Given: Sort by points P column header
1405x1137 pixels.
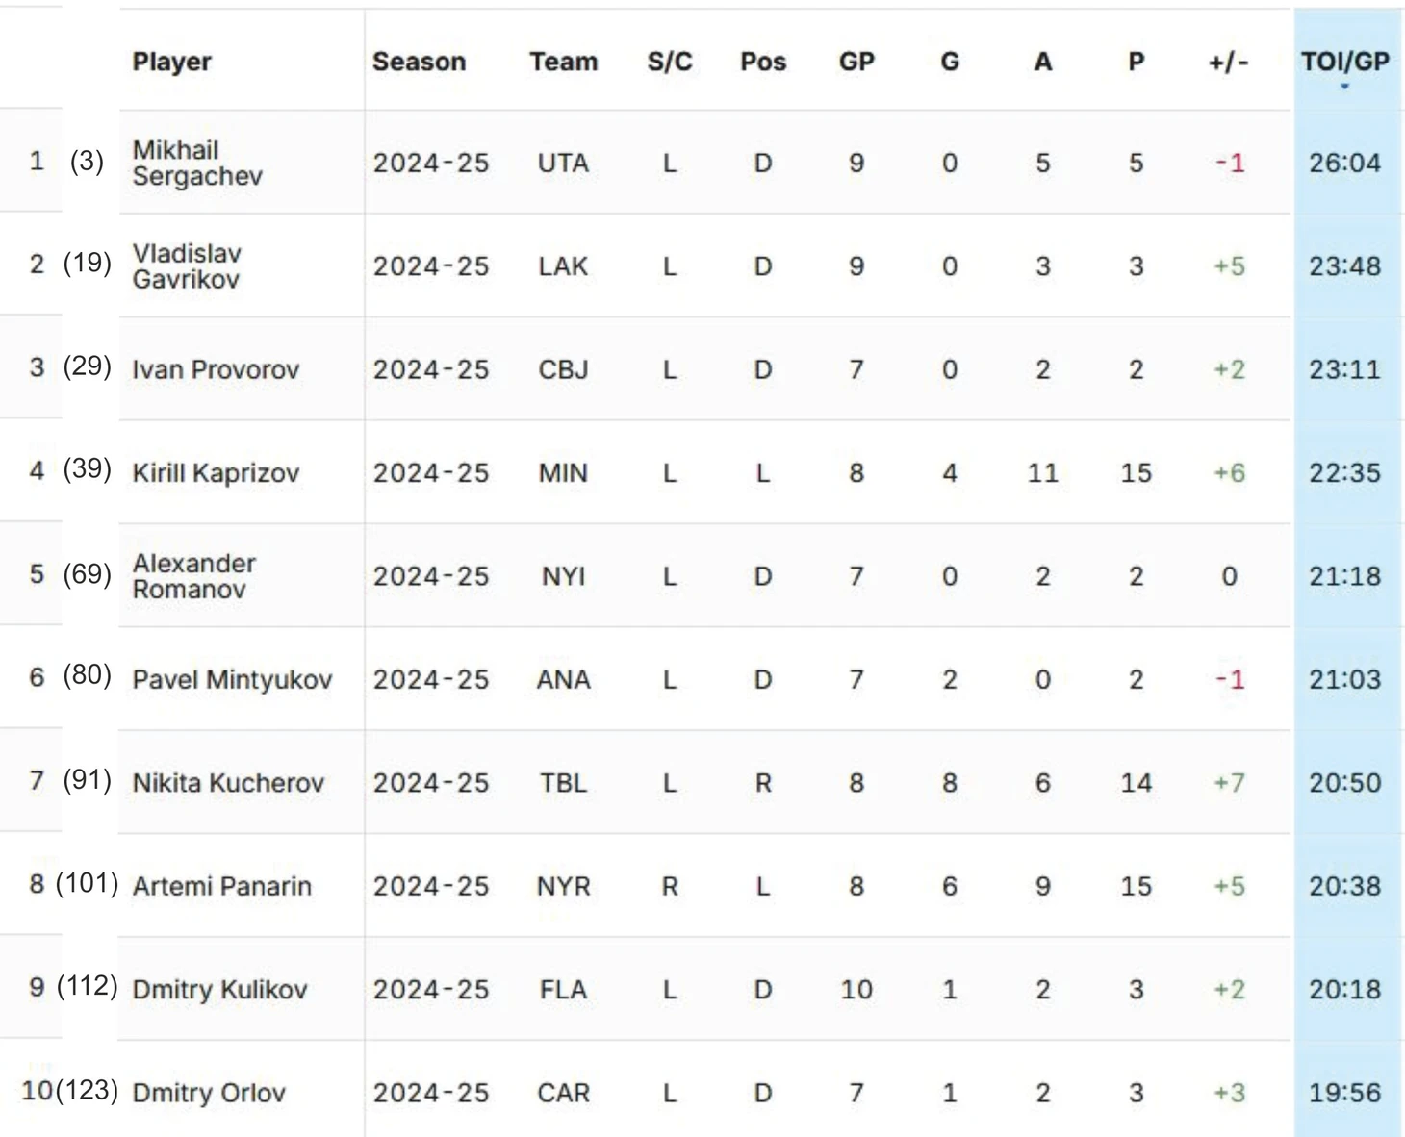Looking at the screenshot, I should [x=1136, y=62].
